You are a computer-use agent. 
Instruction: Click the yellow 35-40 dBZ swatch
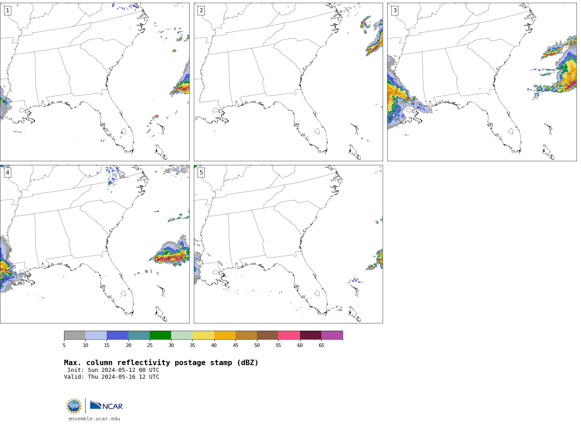coord(203,335)
